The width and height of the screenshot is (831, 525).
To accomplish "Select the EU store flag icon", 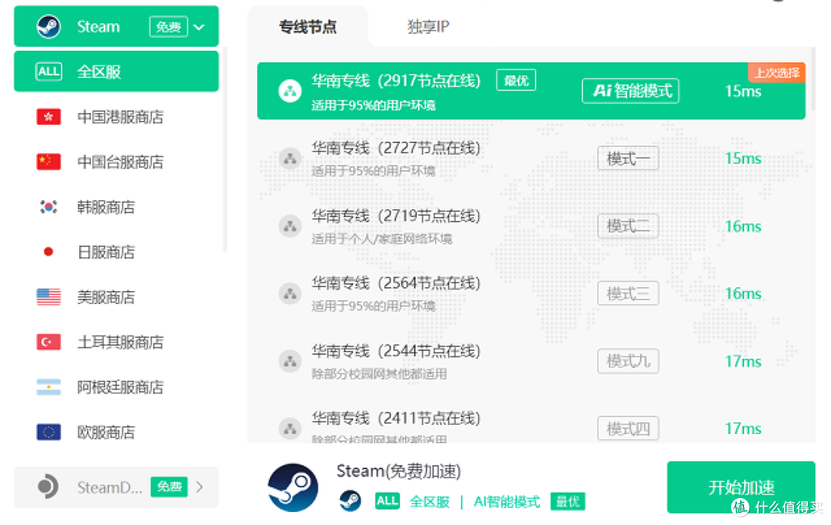I will (x=49, y=432).
